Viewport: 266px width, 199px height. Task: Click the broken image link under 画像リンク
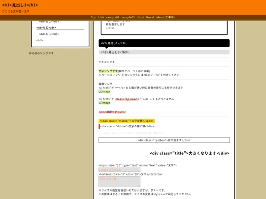point(104,91)
